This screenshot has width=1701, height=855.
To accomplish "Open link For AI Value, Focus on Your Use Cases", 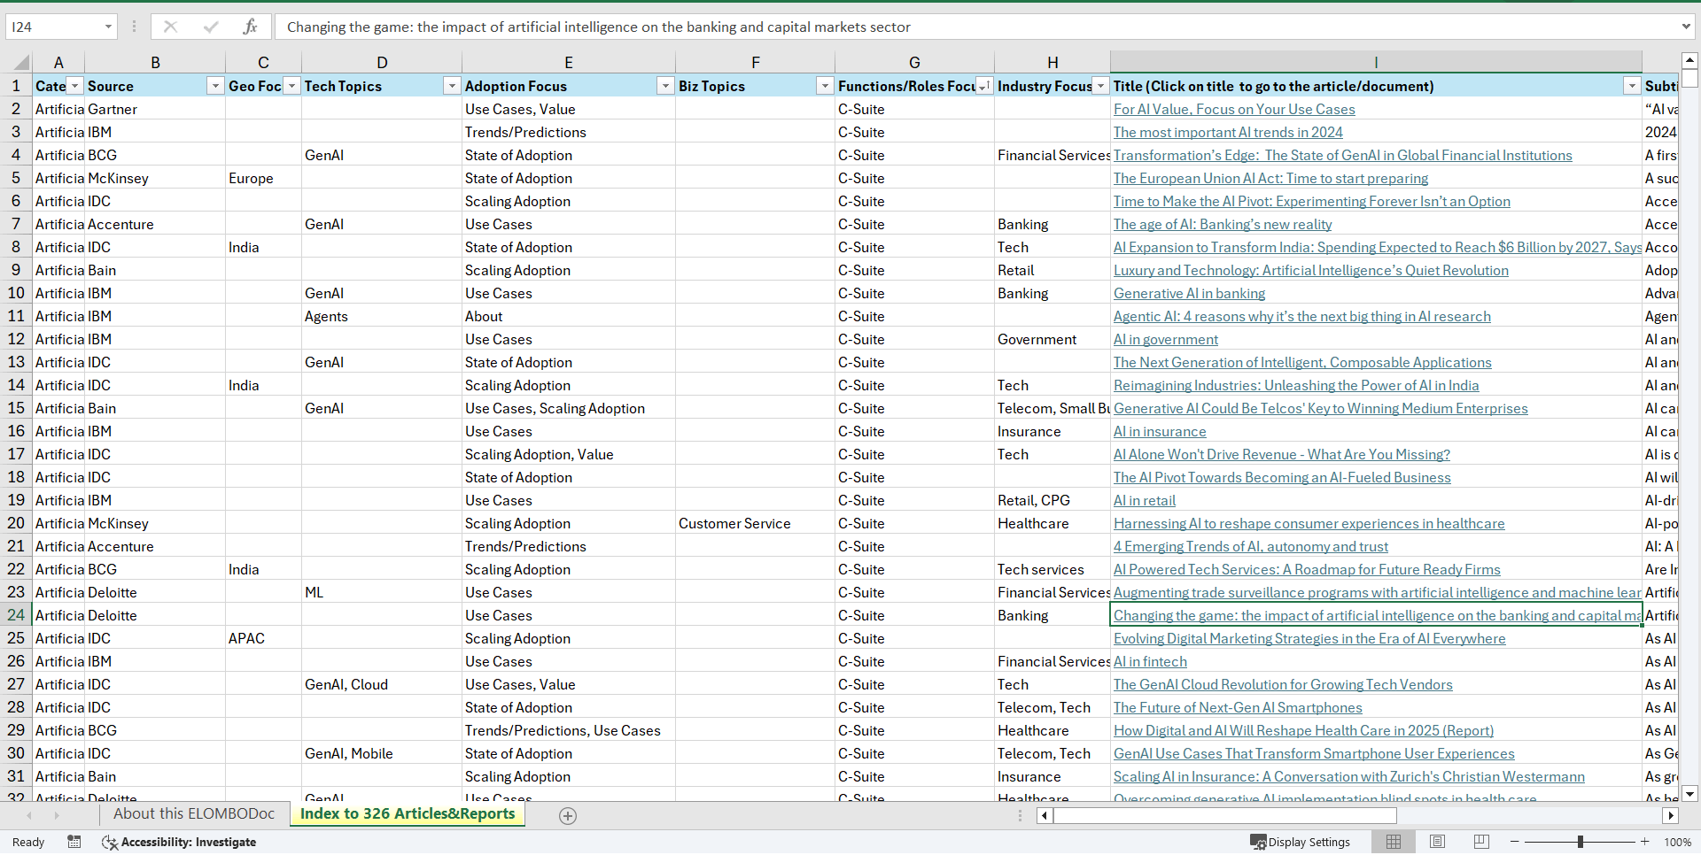I will tap(1234, 110).
